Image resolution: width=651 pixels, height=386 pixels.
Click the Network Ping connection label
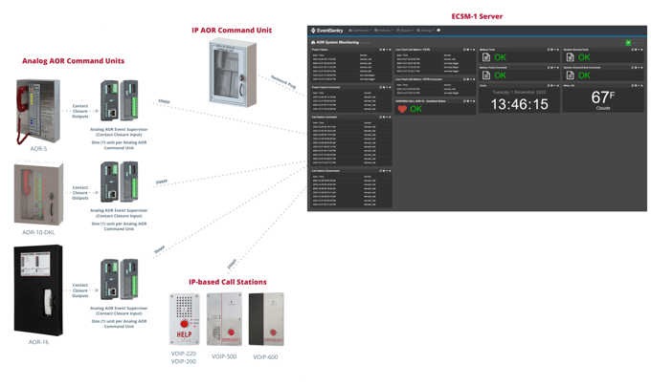(x=283, y=81)
